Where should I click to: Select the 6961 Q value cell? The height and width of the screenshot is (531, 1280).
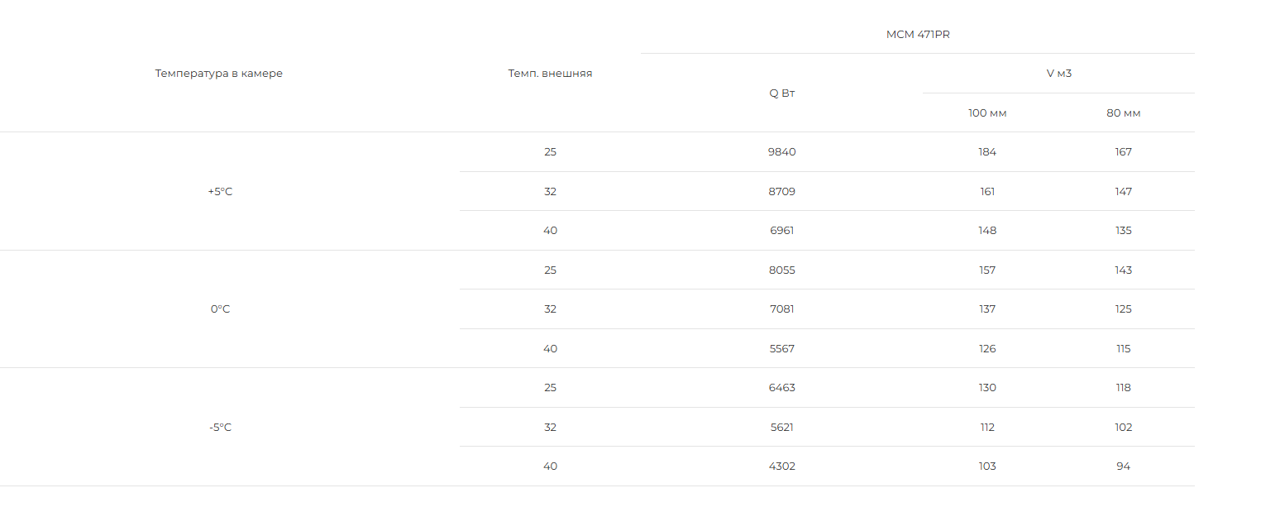click(x=781, y=231)
